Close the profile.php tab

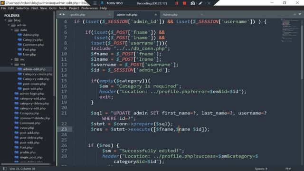[x=110, y=15]
